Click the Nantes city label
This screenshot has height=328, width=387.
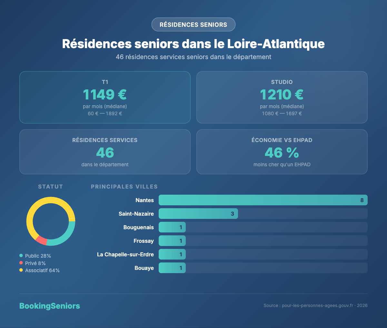[x=145, y=200]
